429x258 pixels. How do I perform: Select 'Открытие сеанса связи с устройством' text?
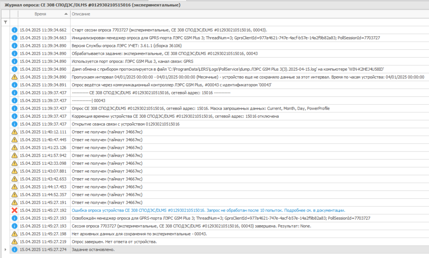pos(126,124)
